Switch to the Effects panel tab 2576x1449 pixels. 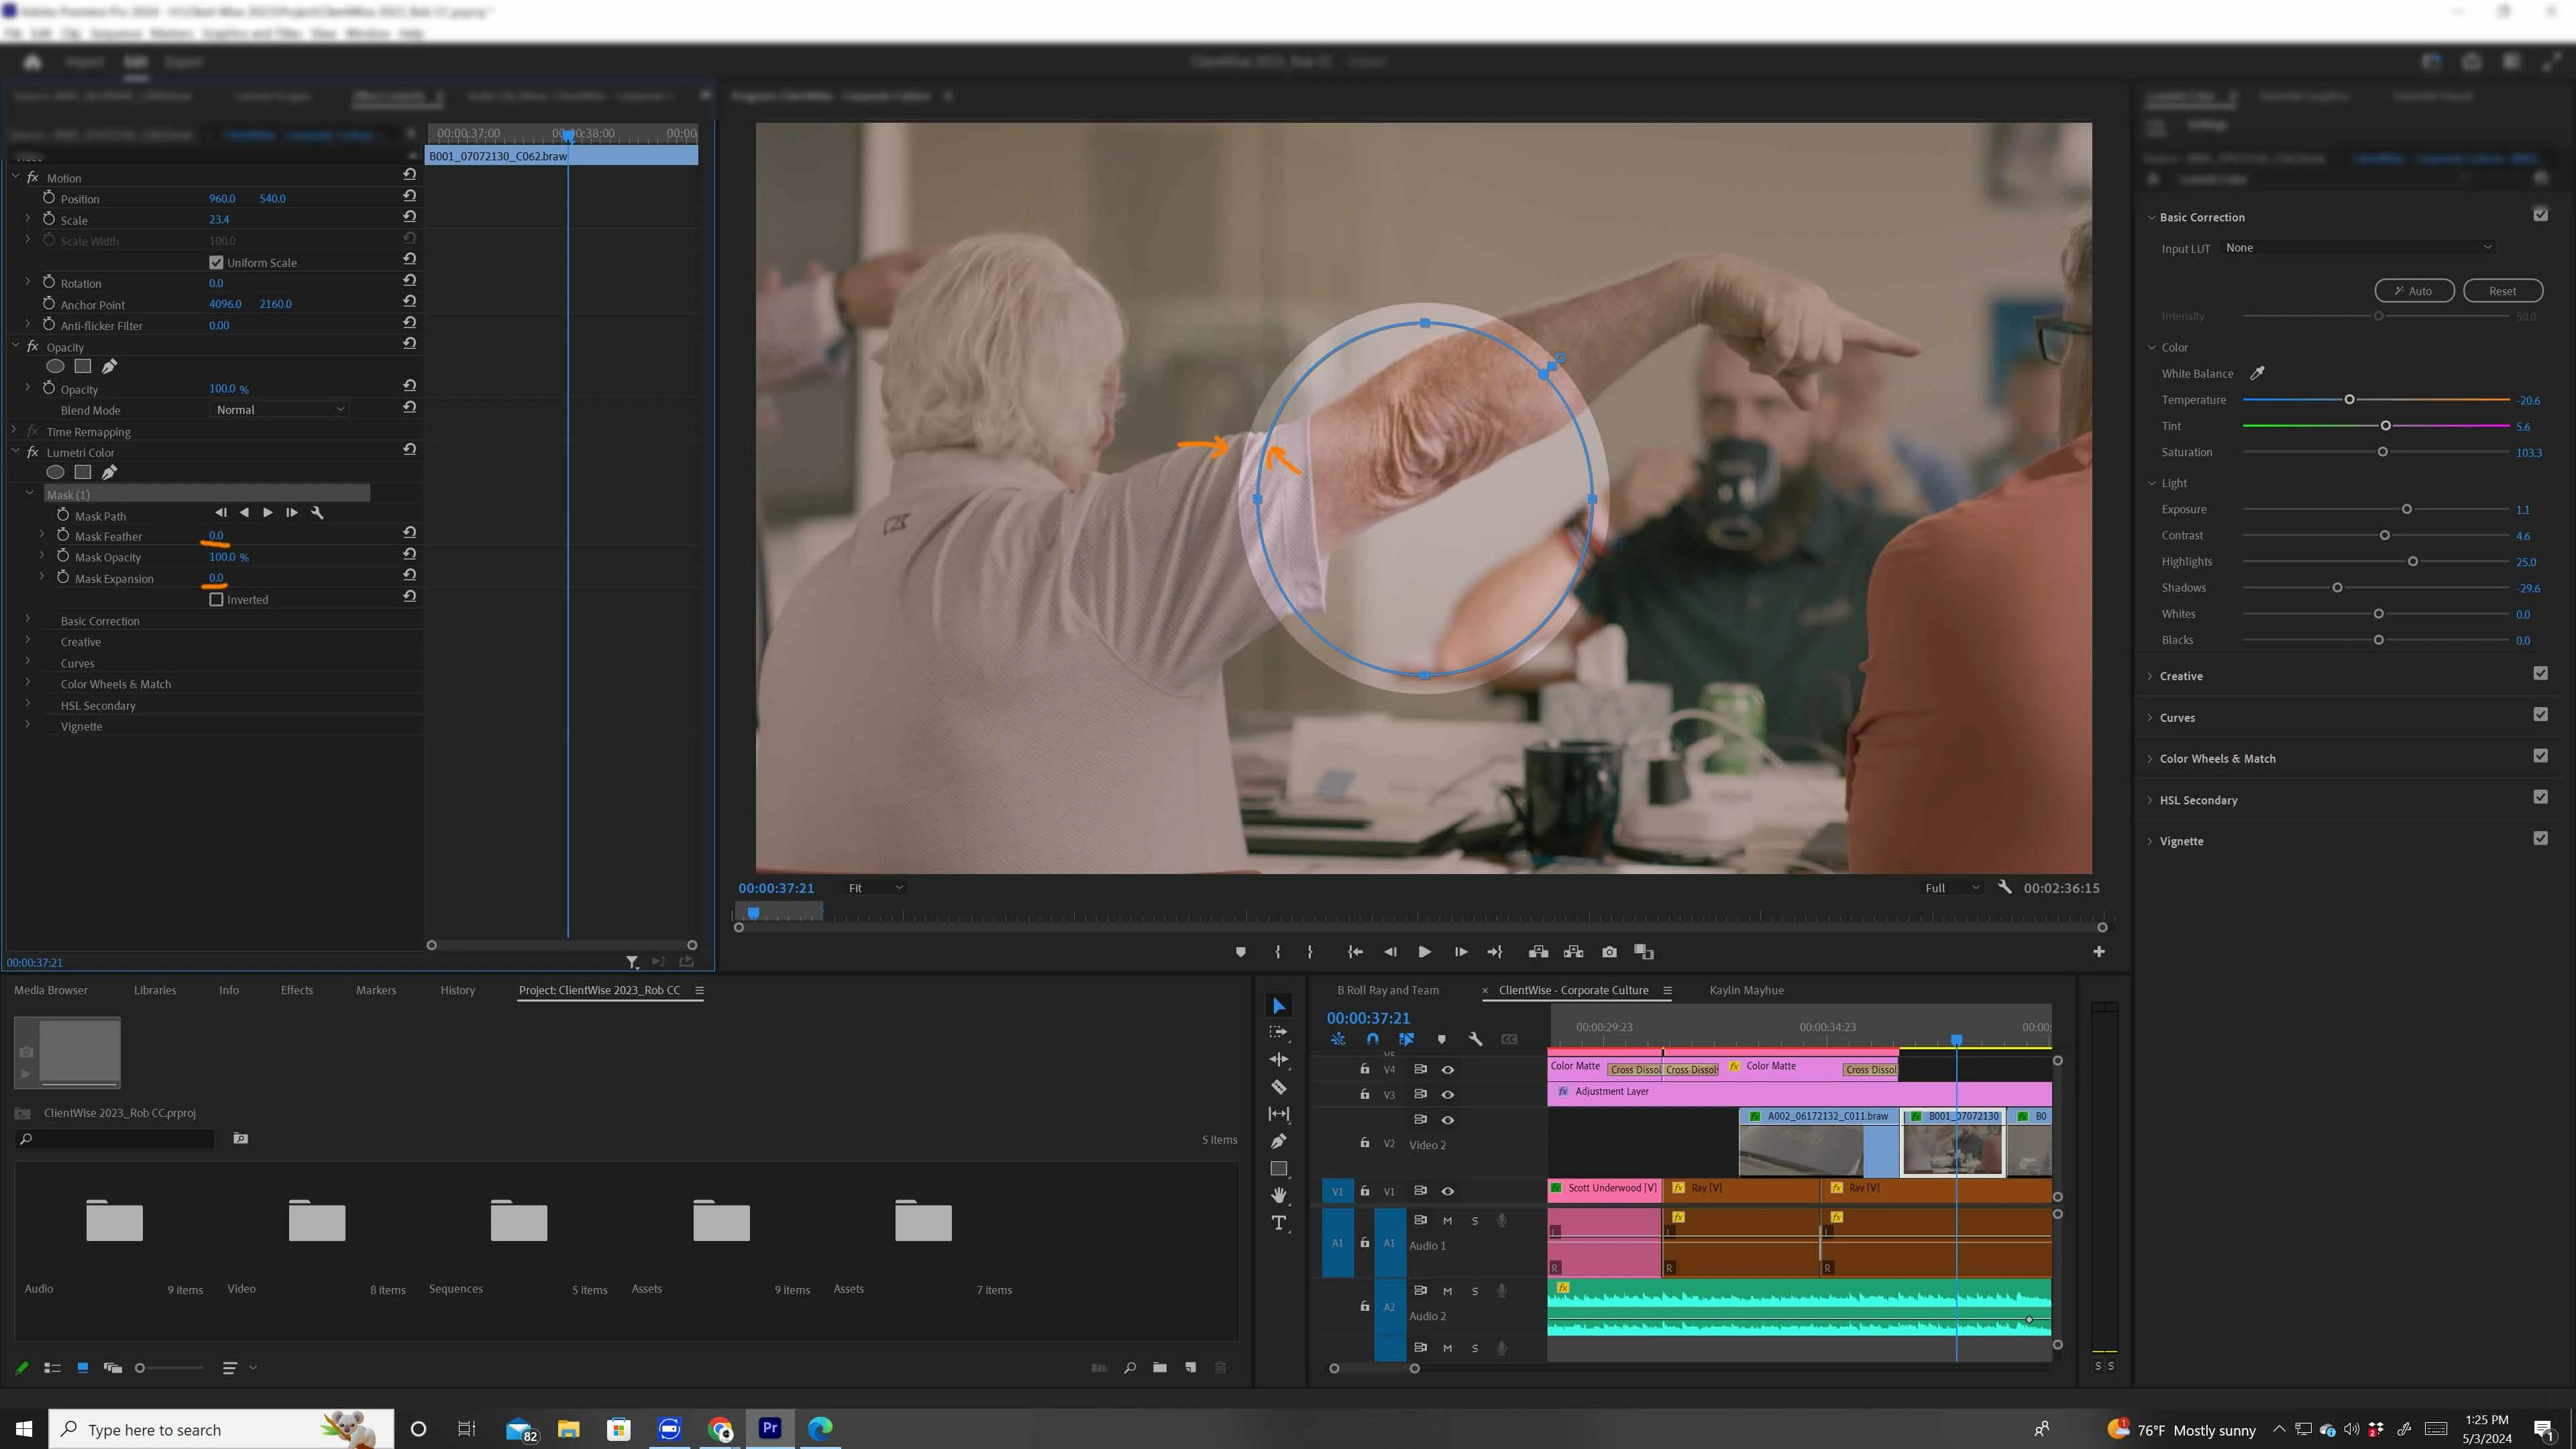coord(297,990)
